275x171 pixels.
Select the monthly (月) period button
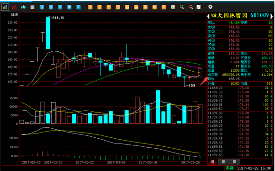tap(60, 7)
